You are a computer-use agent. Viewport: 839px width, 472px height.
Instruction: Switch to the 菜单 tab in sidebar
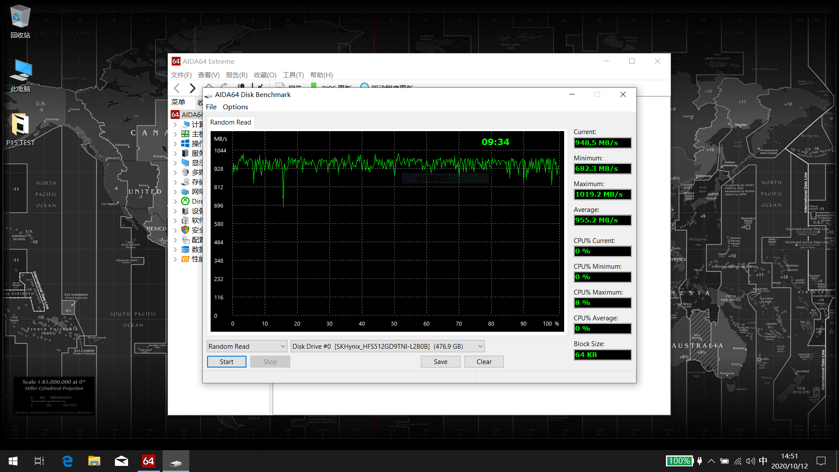point(178,102)
